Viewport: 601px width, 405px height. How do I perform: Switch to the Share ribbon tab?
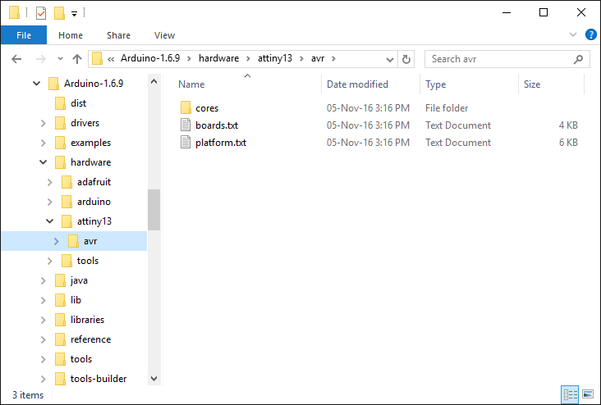tap(118, 35)
